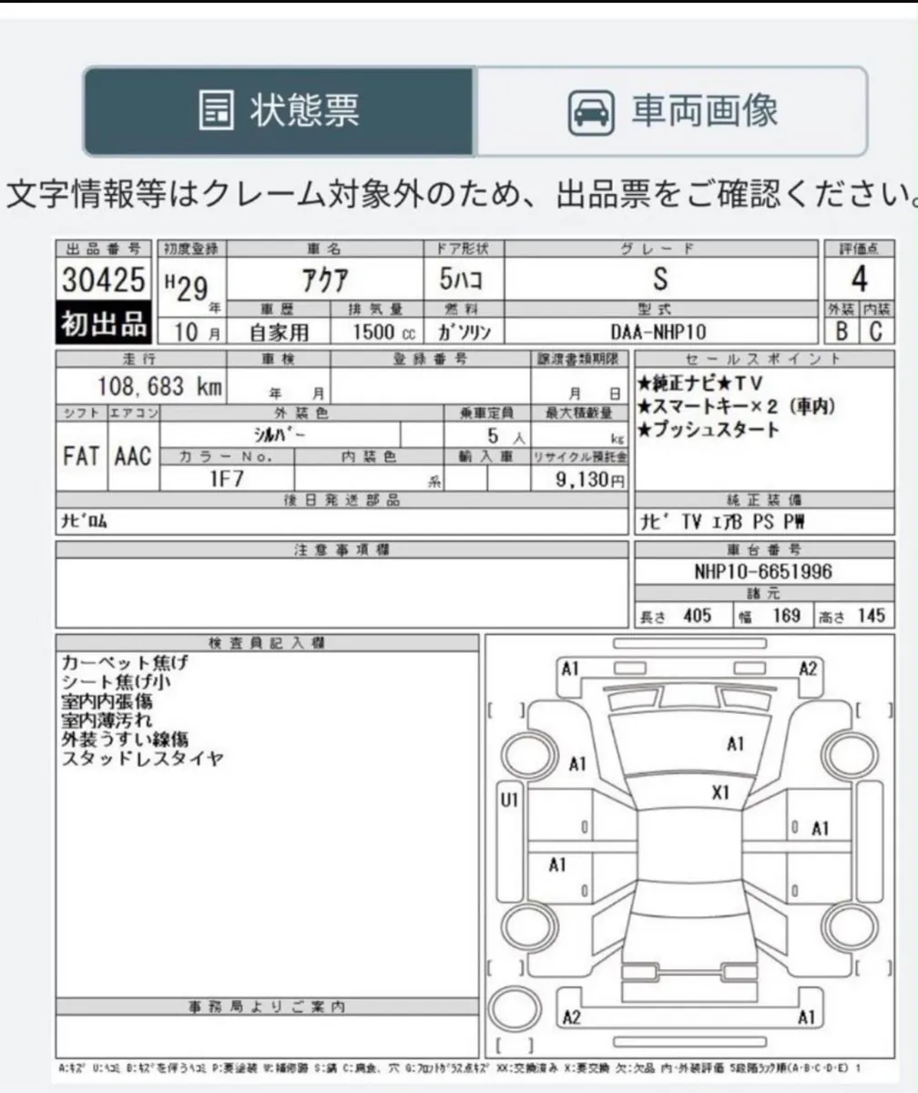Click the registration month 10 月

point(198,333)
